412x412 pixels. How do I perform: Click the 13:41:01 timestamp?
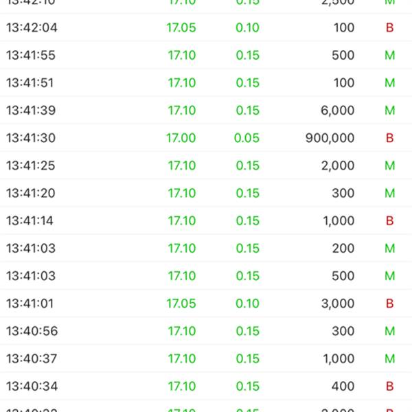(x=30, y=304)
